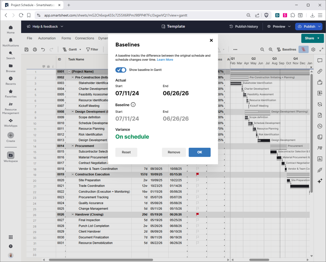Click the Undo arrow icon

pyautogui.click(x=43, y=49)
